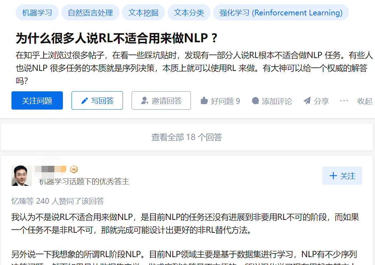
Task: Click the blurred author name
Action: (50, 169)
